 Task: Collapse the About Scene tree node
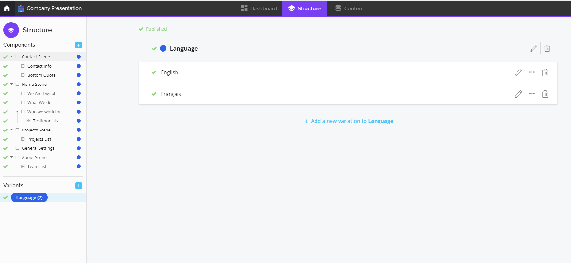click(x=12, y=157)
